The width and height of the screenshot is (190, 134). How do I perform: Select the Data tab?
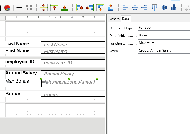(x=125, y=19)
